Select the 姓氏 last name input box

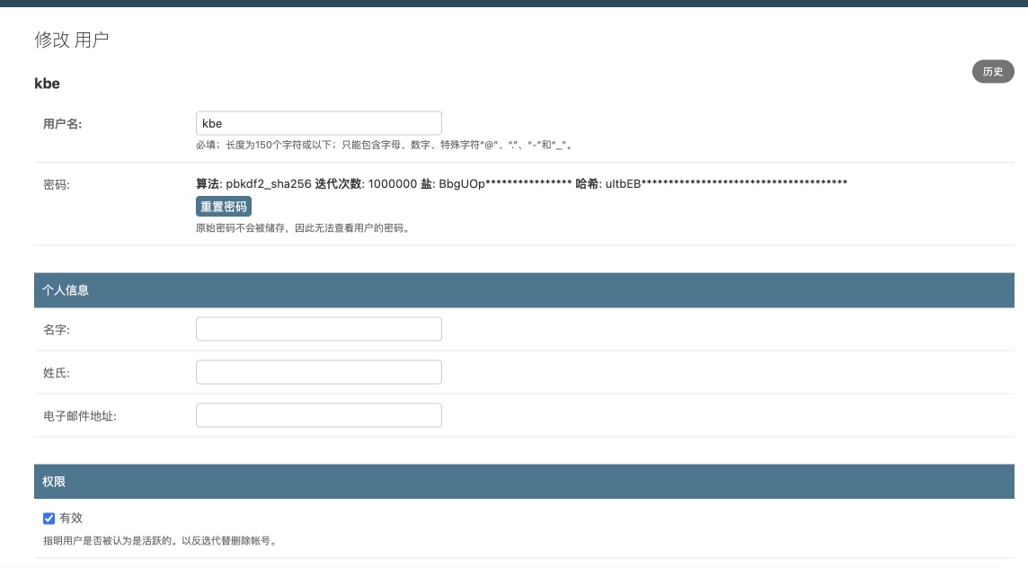(x=318, y=372)
